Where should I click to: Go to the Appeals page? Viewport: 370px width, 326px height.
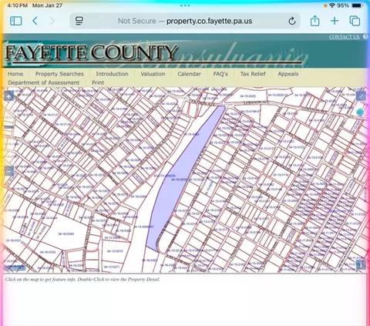coord(288,74)
